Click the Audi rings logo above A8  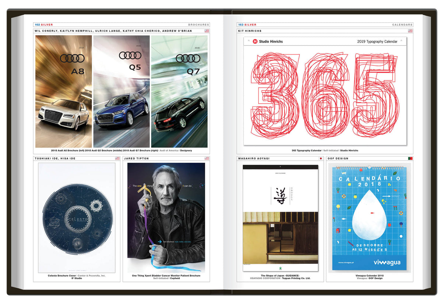[x=73, y=58]
